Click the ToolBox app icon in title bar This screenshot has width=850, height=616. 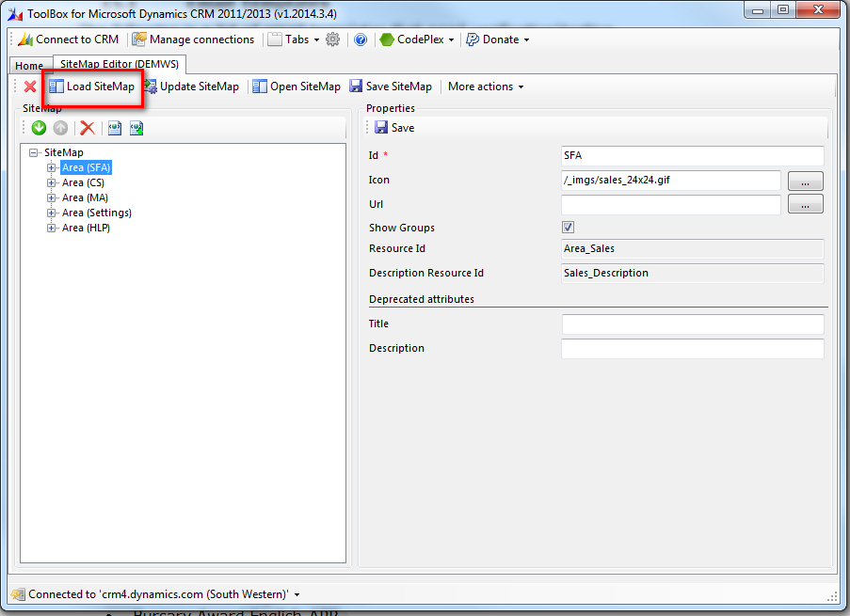(x=15, y=14)
